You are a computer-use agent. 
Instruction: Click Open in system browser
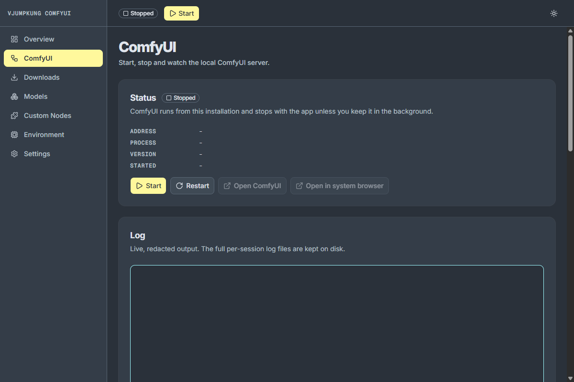(340, 186)
